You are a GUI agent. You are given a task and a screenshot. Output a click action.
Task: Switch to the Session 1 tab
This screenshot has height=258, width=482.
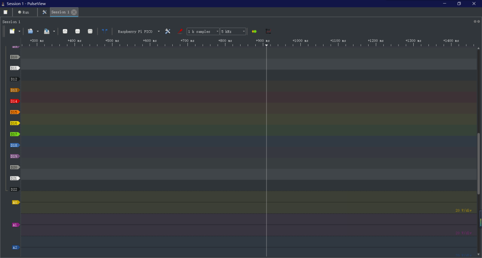[60, 12]
